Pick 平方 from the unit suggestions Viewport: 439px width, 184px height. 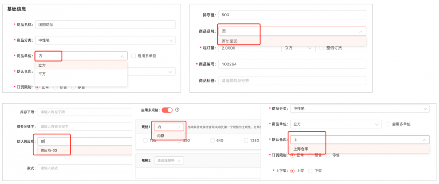click(81, 74)
